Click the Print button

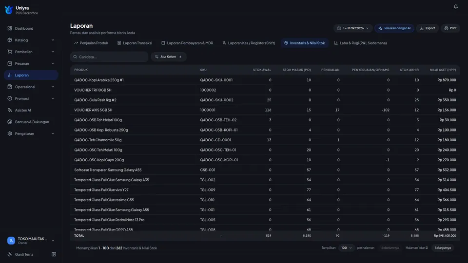450,28
